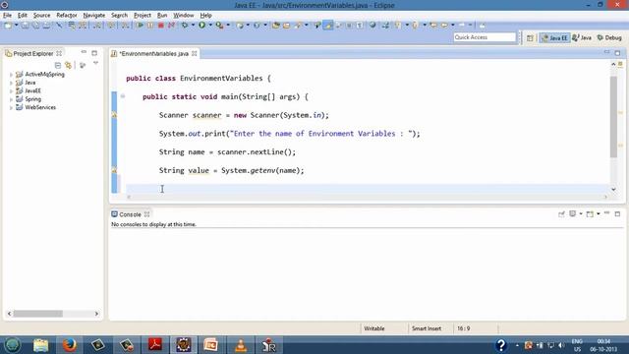This screenshot has width=629, height=354.
Task: Open Project Explorer View Menu arrow
Action: [95, 63]
